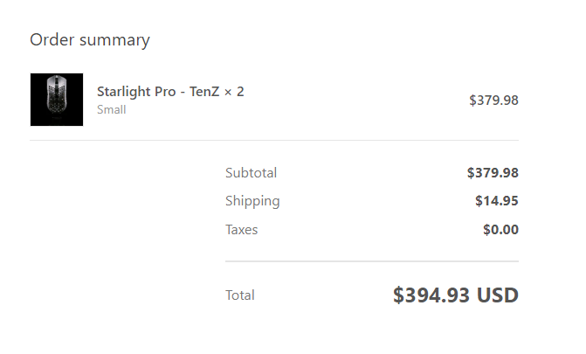586x354 pixels.
Task: Click the Taxes label
Action: pyautogui.click(x=241, y=230)
